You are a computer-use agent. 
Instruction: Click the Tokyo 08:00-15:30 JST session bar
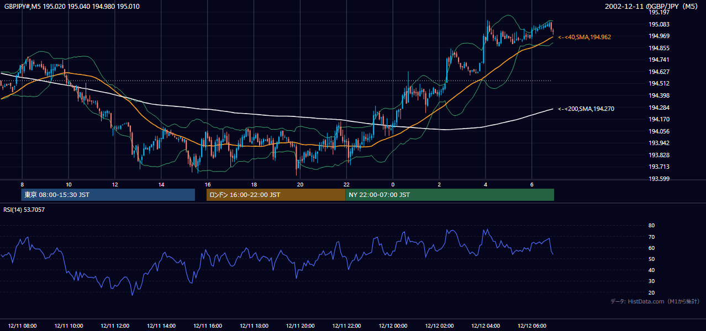click(108, 195)
